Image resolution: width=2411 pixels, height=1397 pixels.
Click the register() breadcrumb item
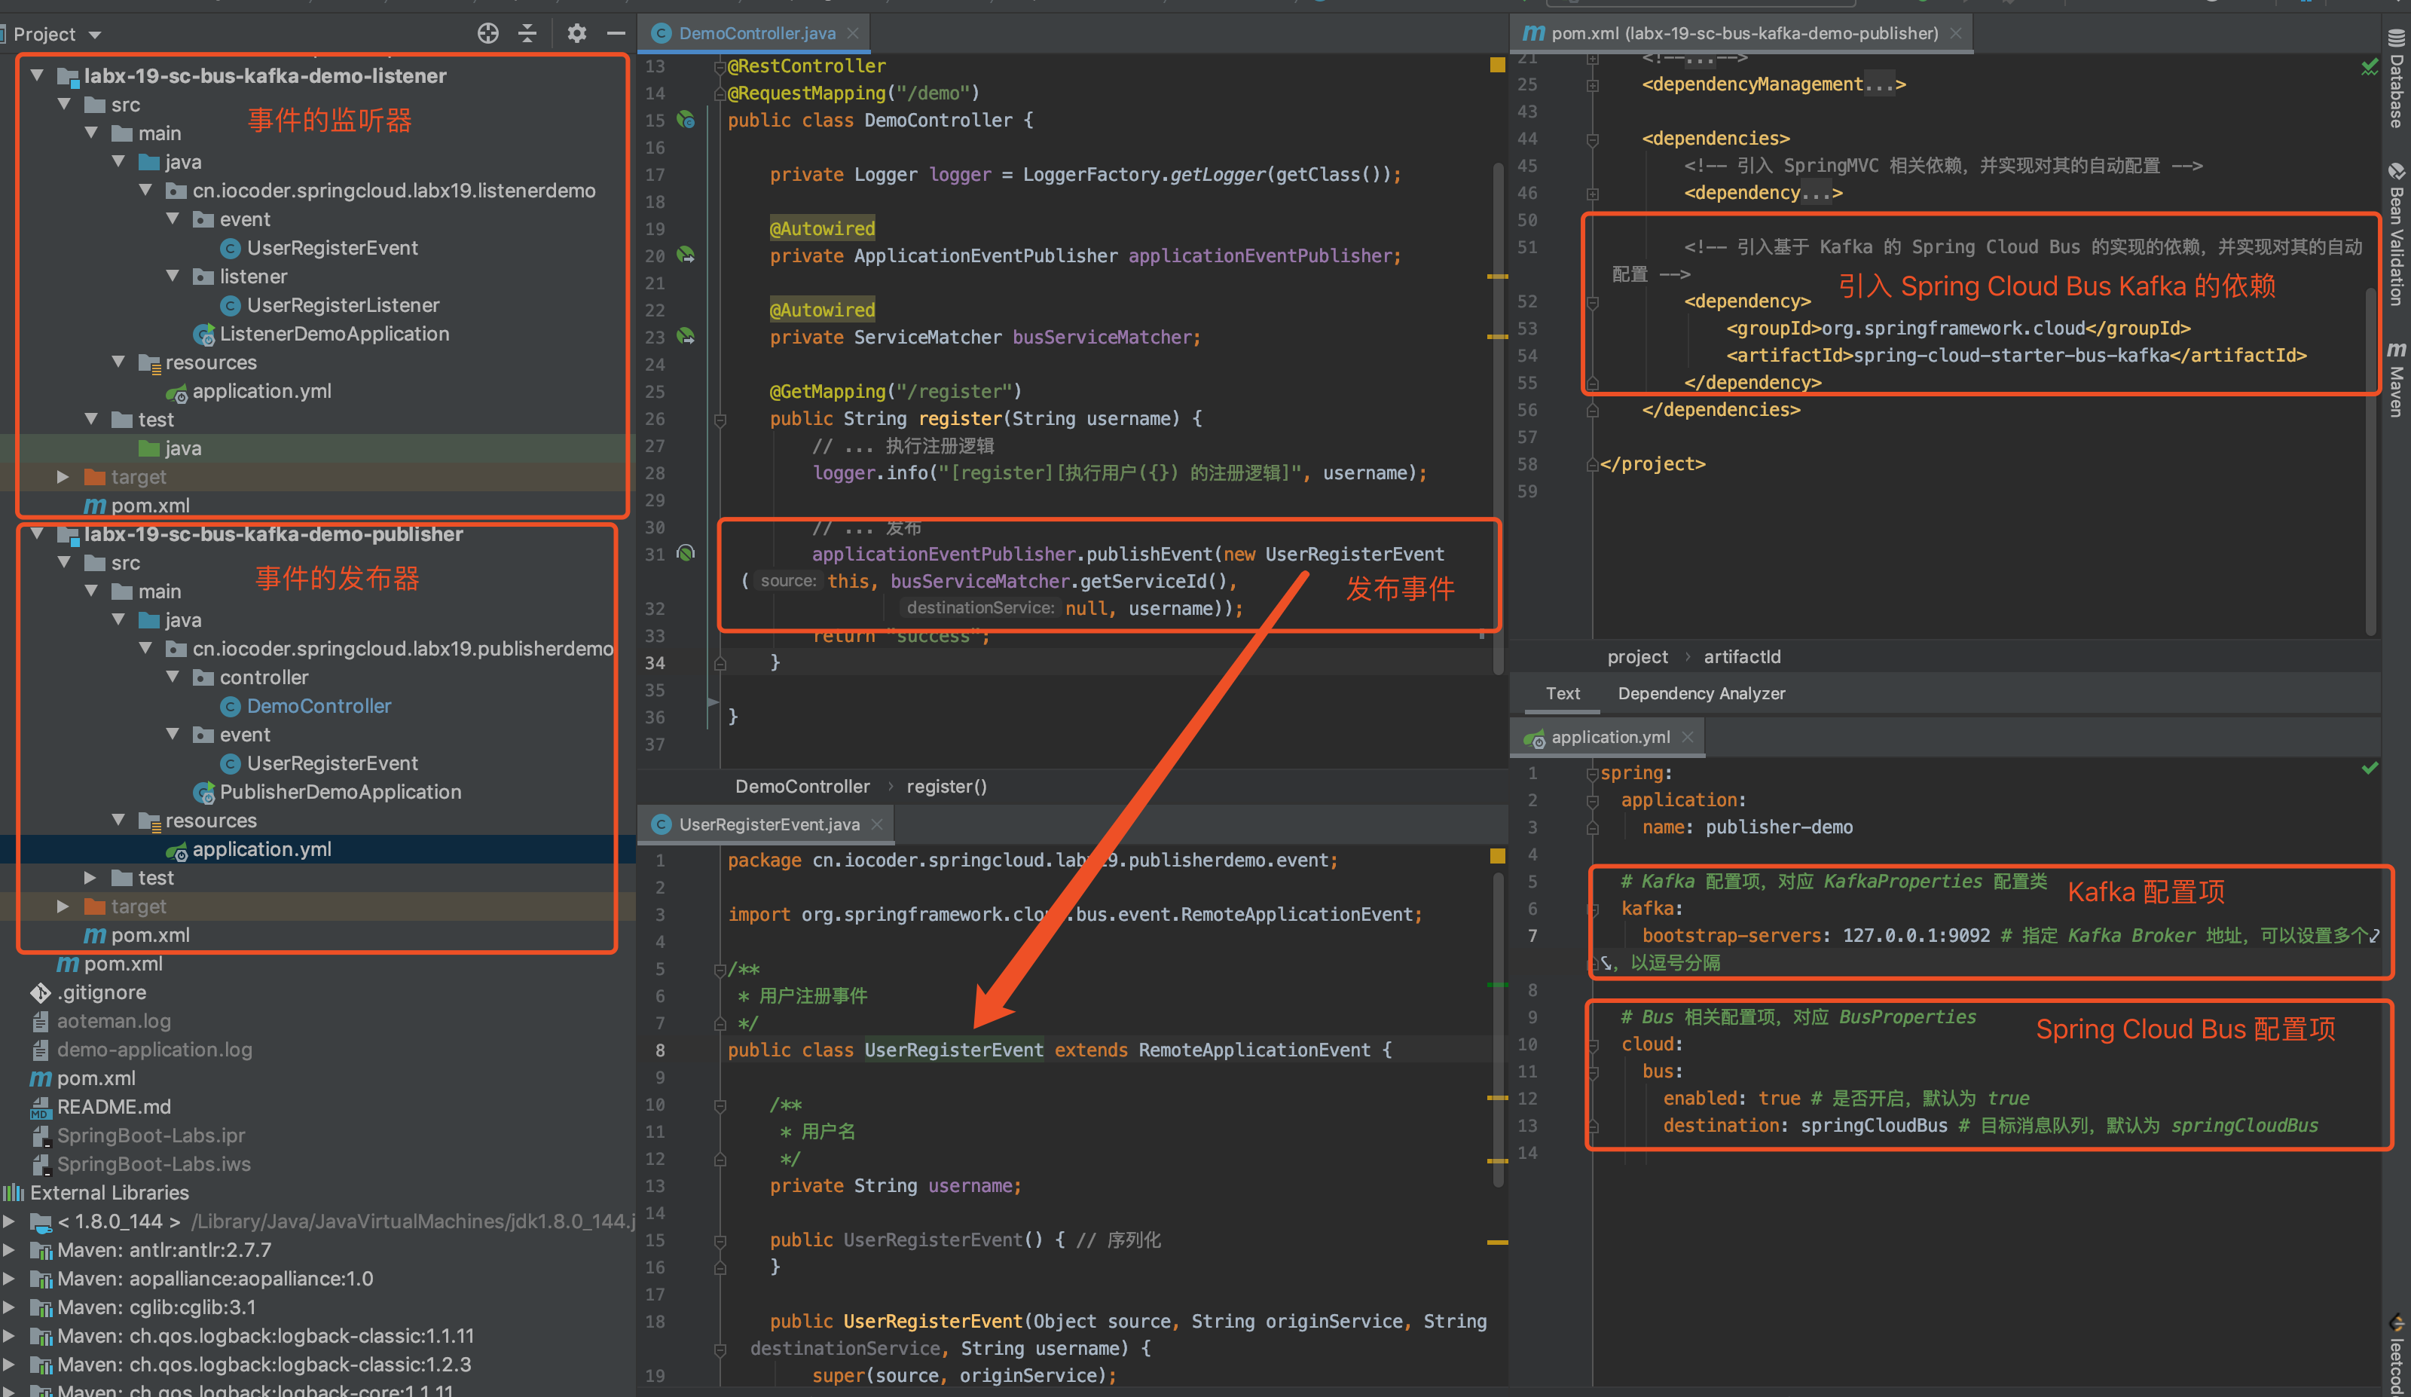click(x=946, y=787)
